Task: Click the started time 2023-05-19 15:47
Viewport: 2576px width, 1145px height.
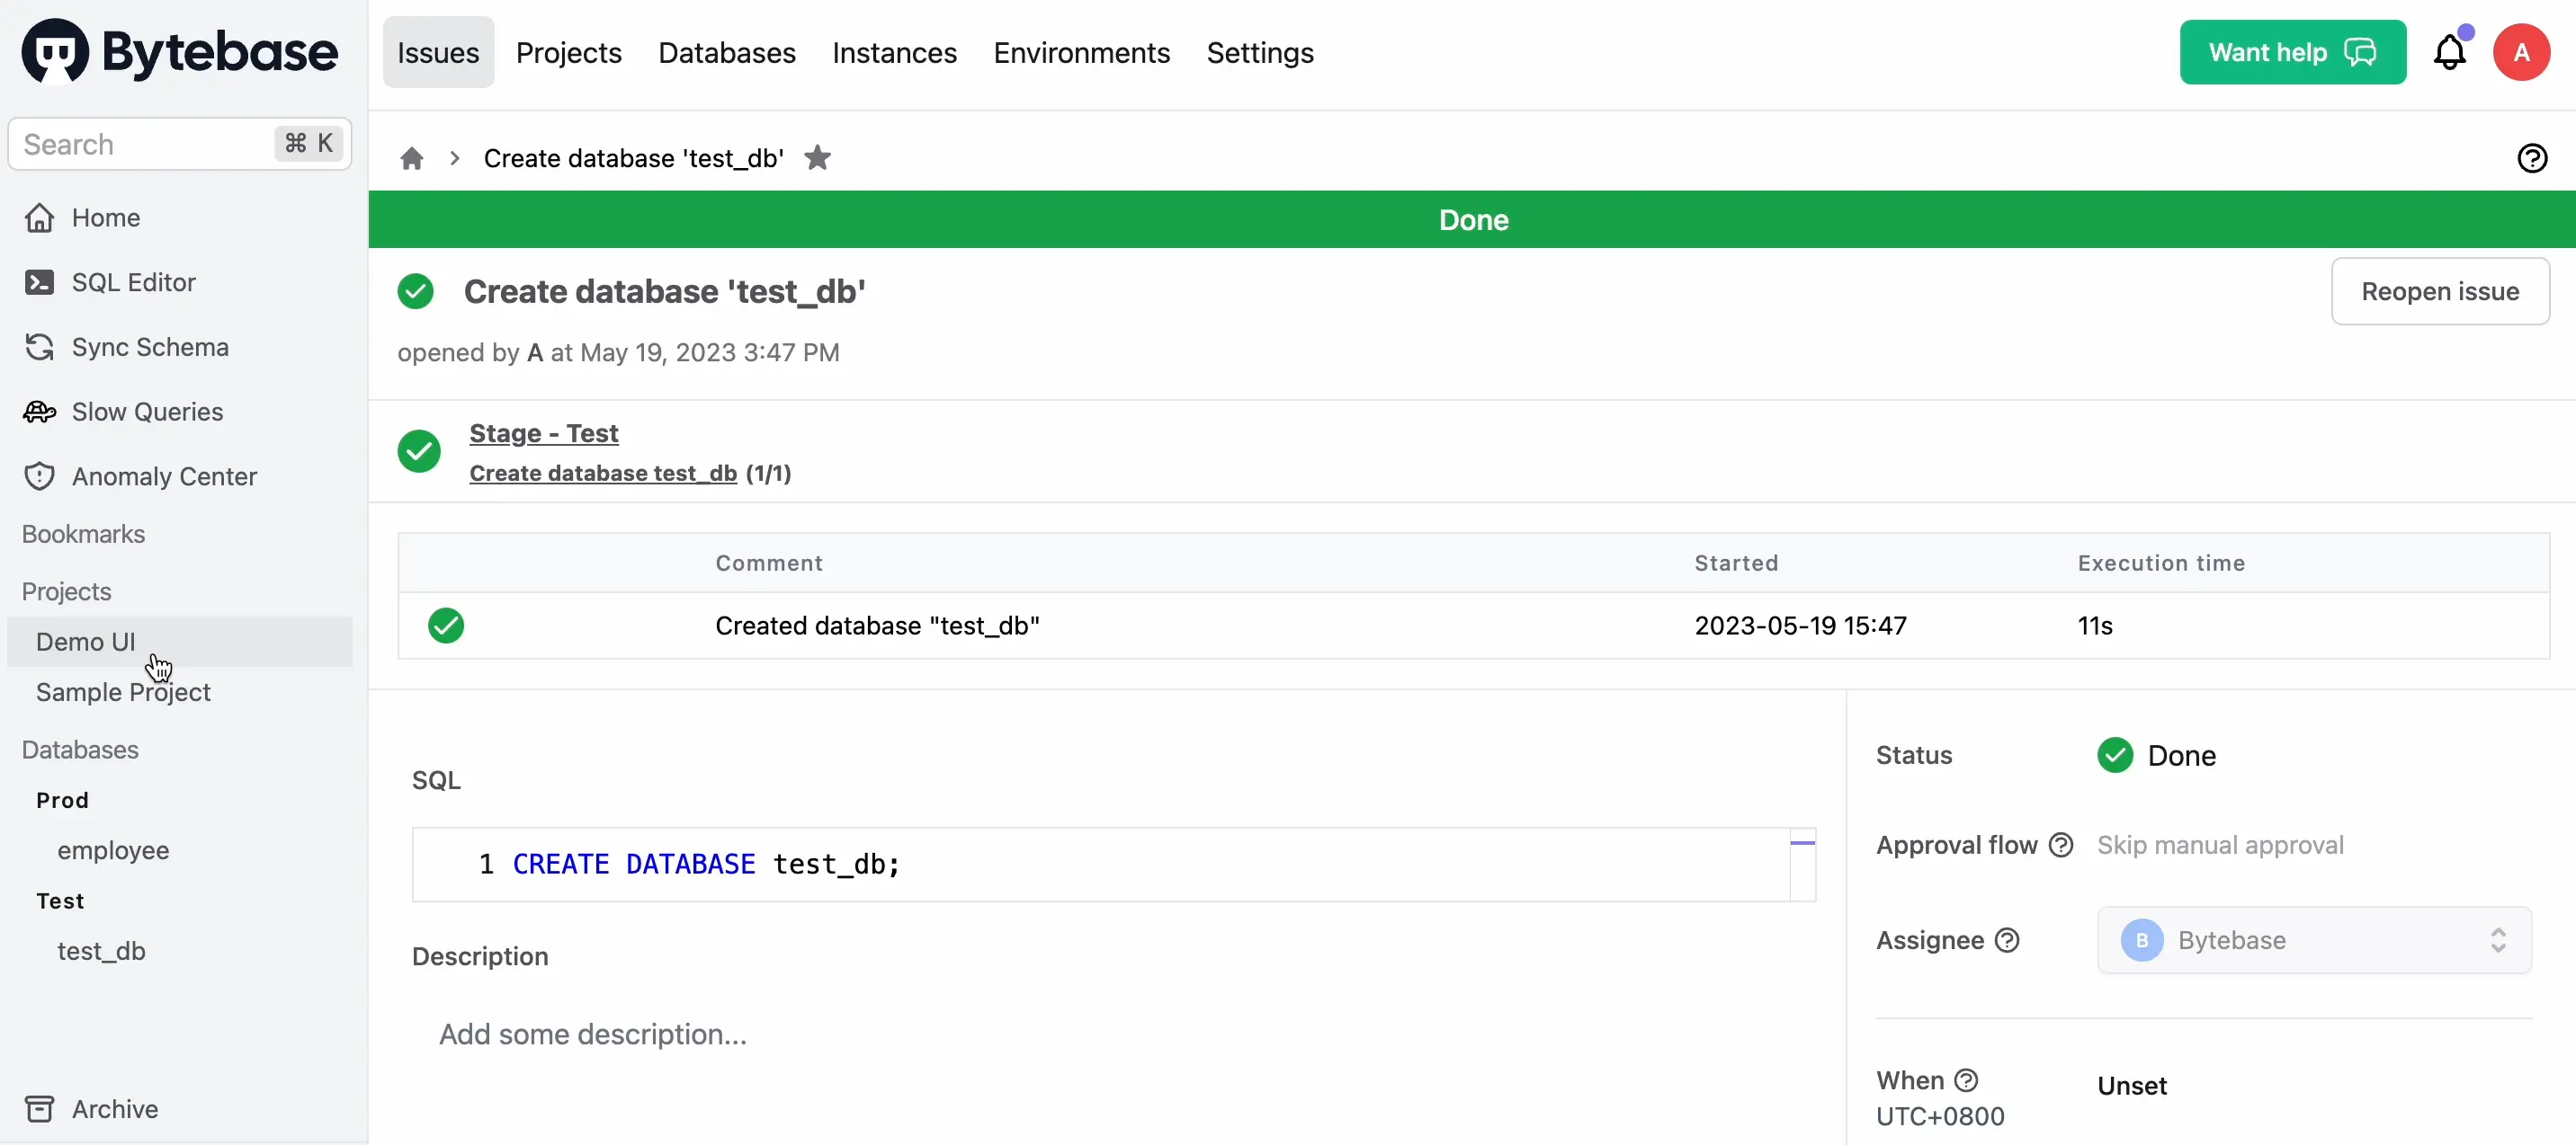Action: pyautogui.click(x=1800, y=626)
